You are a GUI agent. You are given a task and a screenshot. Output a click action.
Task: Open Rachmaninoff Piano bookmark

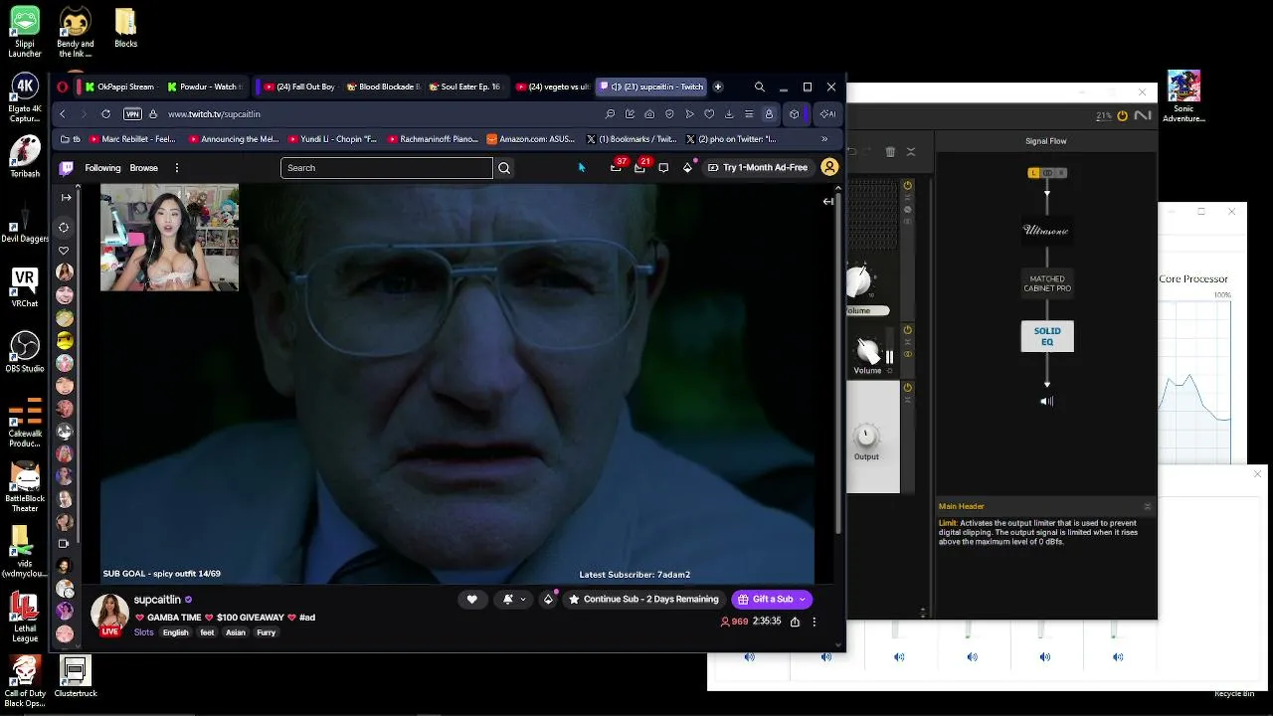click(x=433, y=139)
